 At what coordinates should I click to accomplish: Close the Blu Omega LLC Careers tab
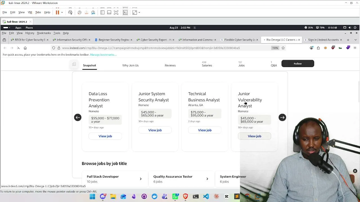(299, 40)
